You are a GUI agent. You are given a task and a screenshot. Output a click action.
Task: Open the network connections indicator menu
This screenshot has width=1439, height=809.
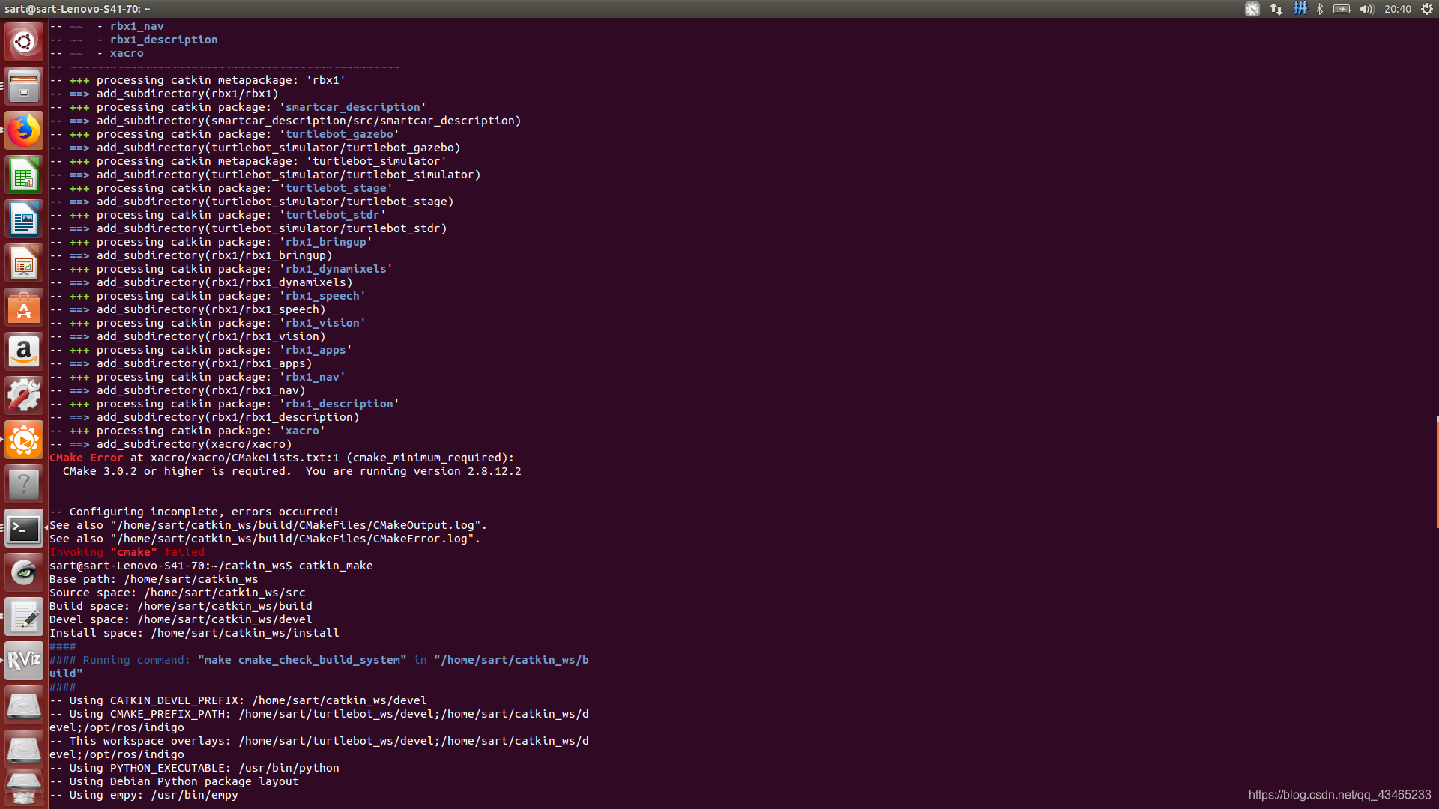(1276, 9)
